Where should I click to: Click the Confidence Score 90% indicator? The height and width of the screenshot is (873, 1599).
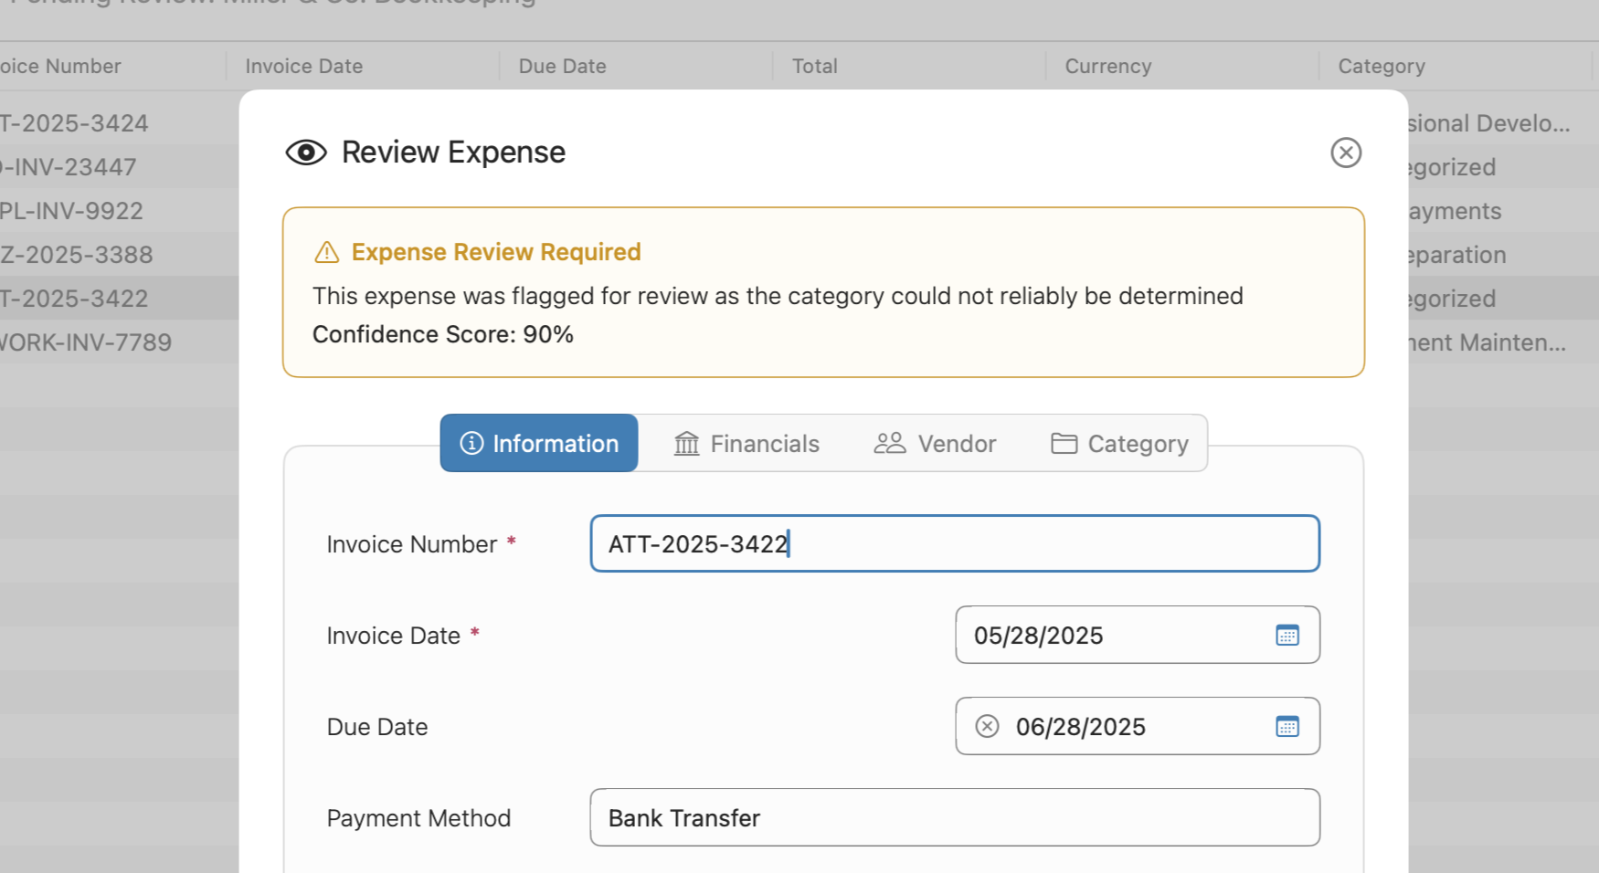tap(443, 334)
